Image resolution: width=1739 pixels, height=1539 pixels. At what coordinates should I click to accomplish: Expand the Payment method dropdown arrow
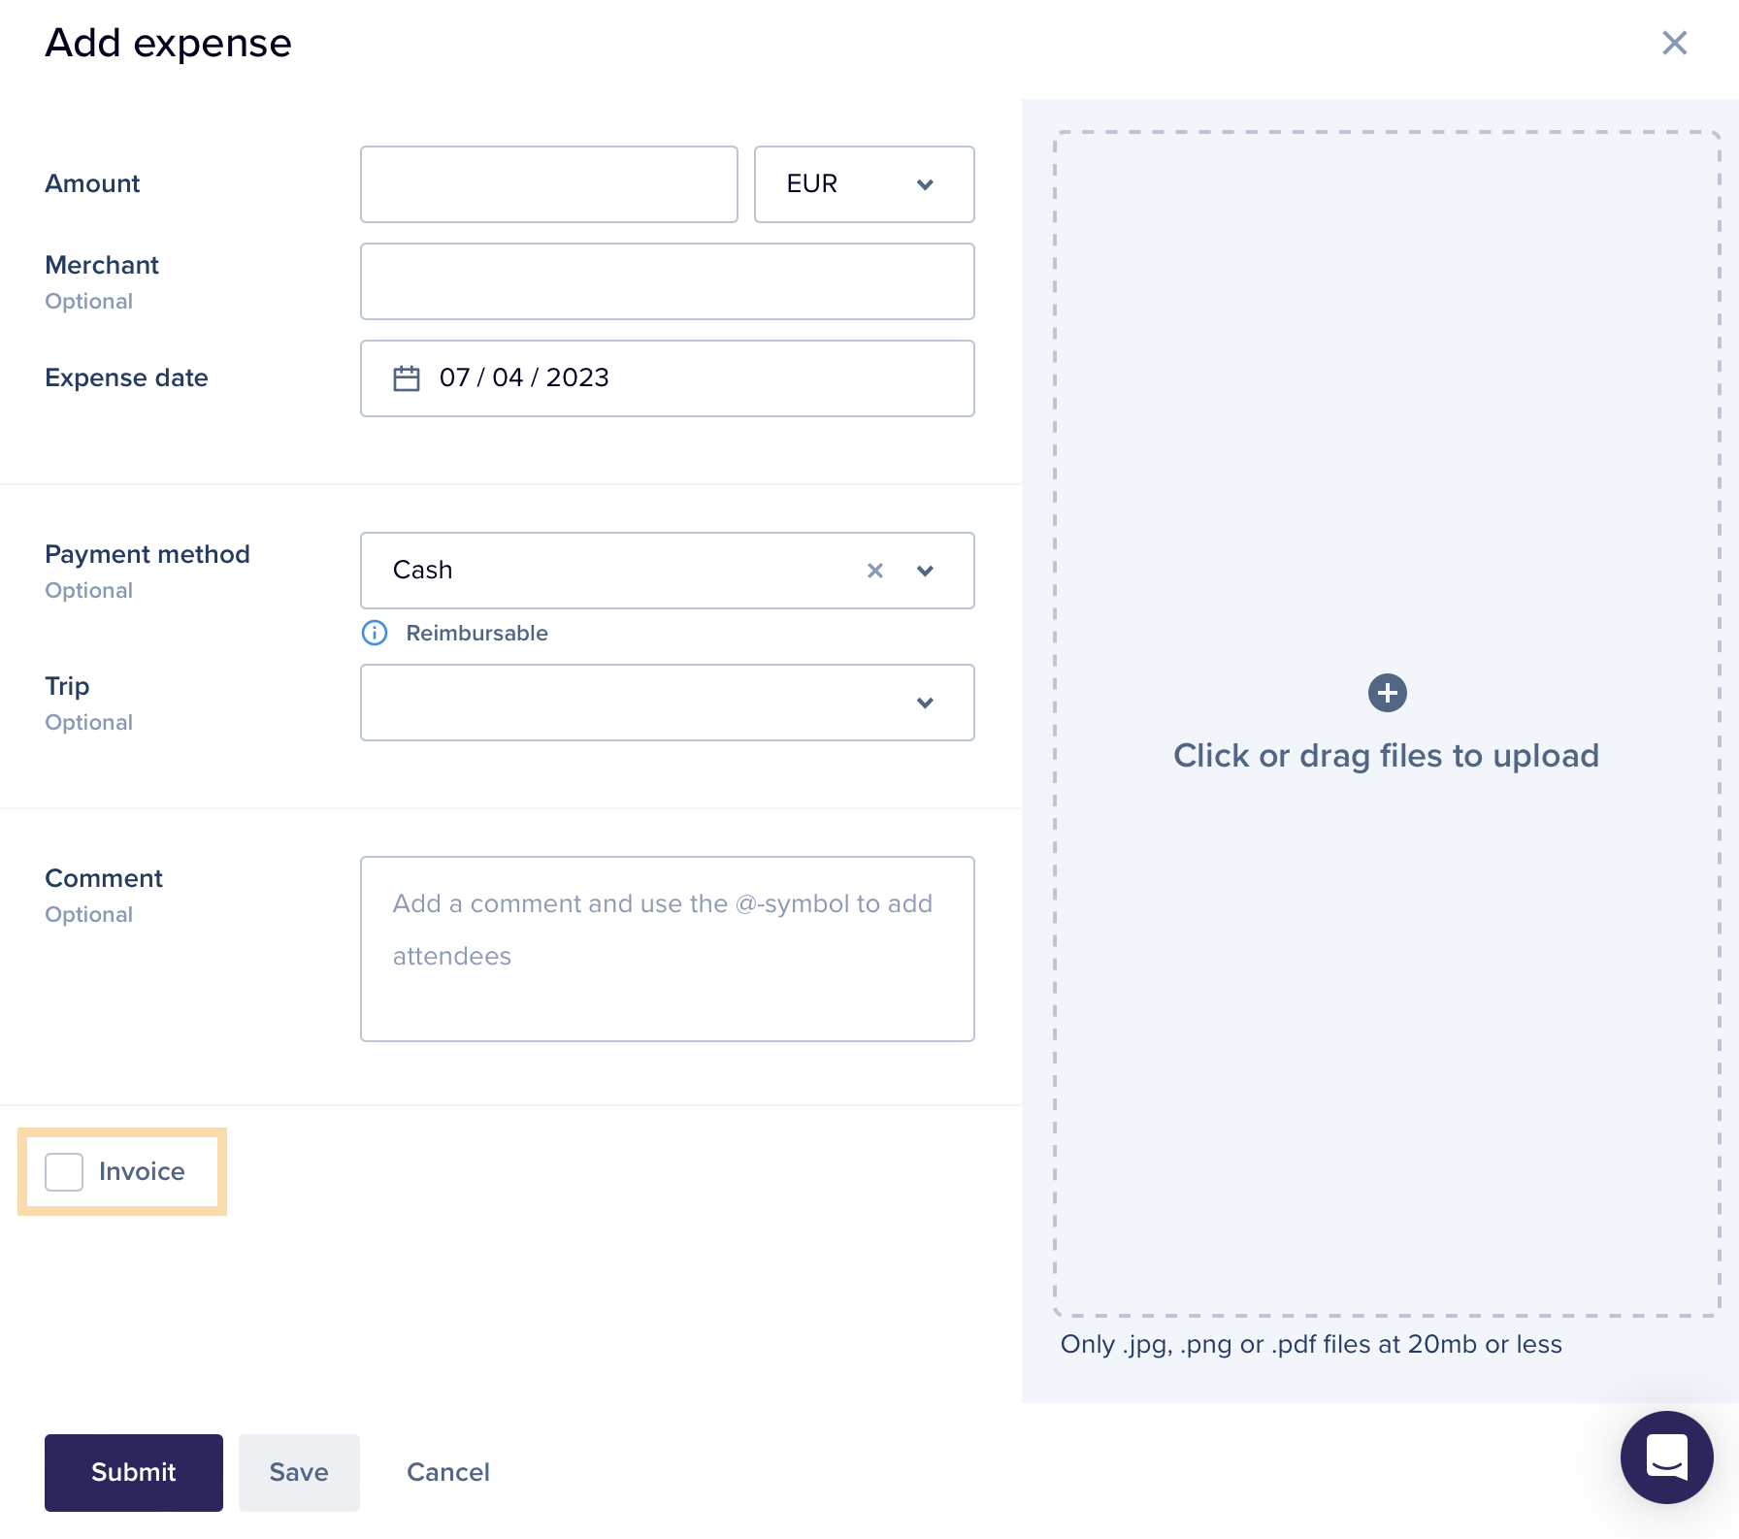pos(926,571)
